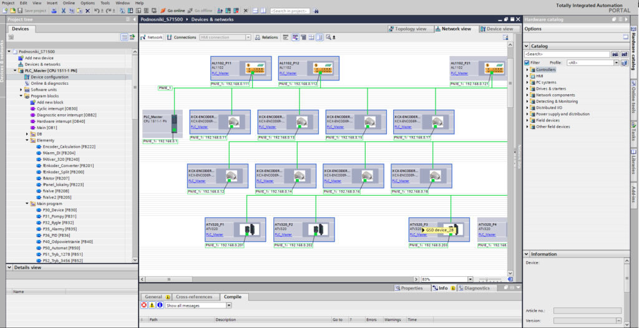639x328 pixels.
Task: Open Device configuration in project tree
Action: tap(50, 77)
